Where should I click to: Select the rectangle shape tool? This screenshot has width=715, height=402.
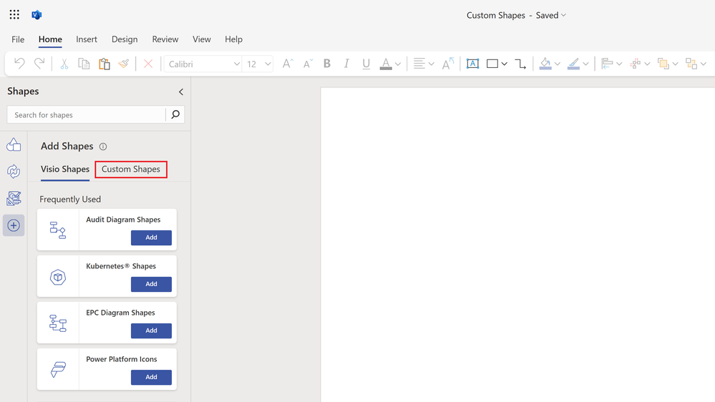click(x=492, y=64)
